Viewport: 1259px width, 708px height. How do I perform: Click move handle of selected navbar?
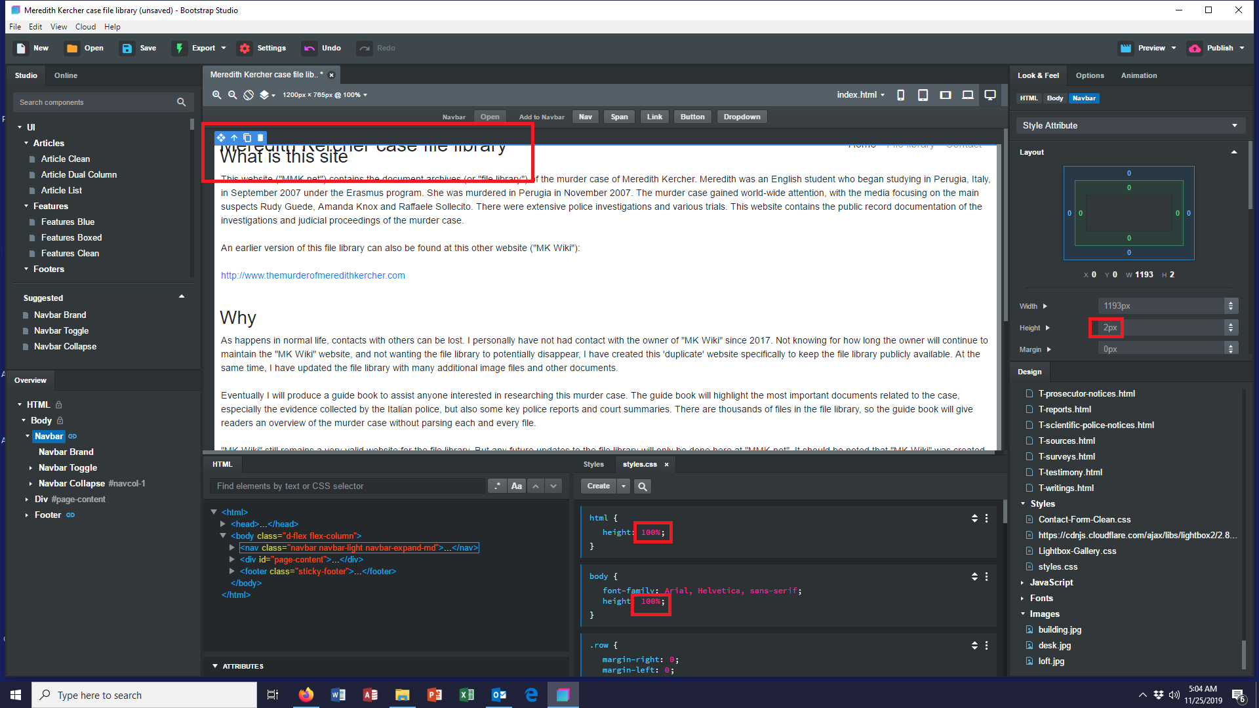pos(221,138)
